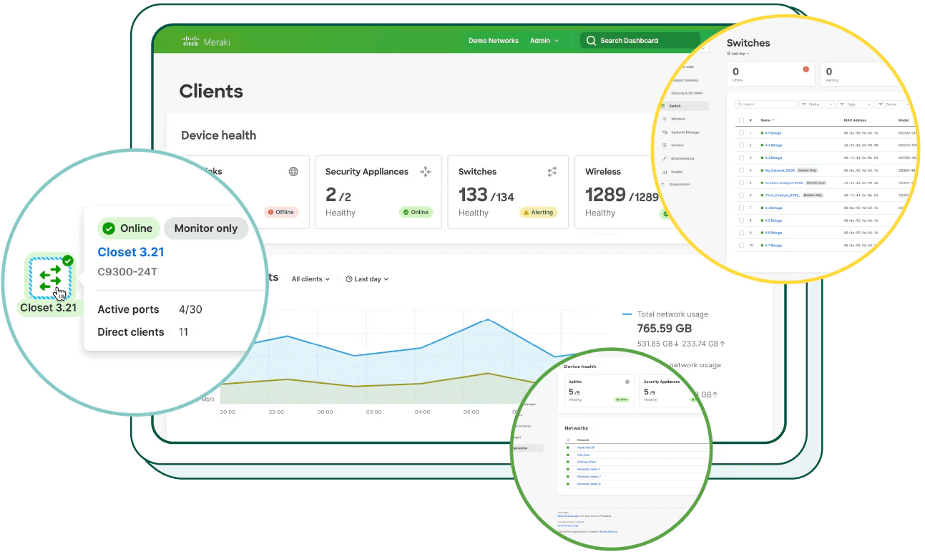The height and width of the screenshot is (552, 925).
Task: Open Demo Networks in top navigation
Action: click(x=493, y=41)
